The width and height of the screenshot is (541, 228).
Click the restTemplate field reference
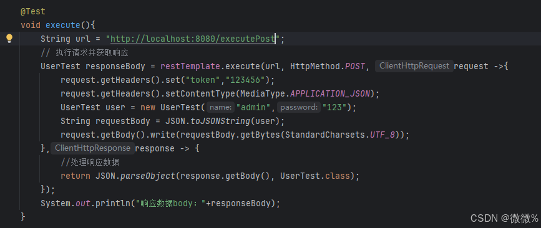coord(190,66)
